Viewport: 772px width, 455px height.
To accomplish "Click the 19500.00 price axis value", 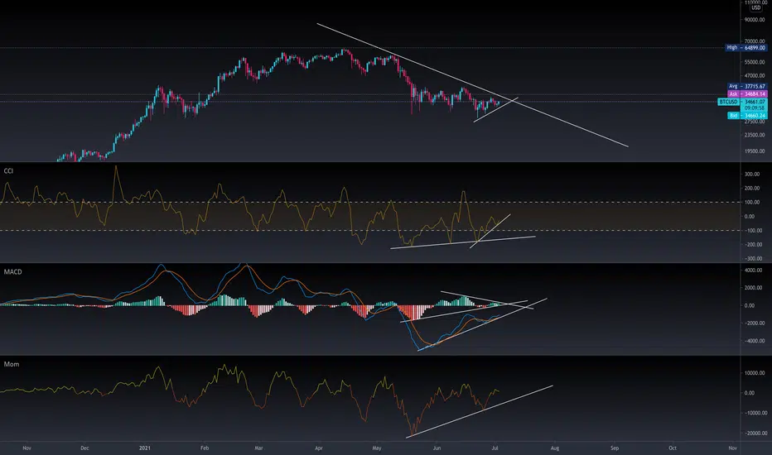I will click(755, 151).
